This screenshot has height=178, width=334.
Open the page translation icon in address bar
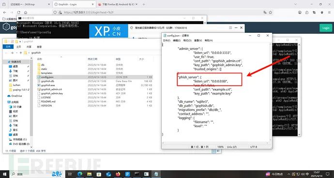(265, 13)
